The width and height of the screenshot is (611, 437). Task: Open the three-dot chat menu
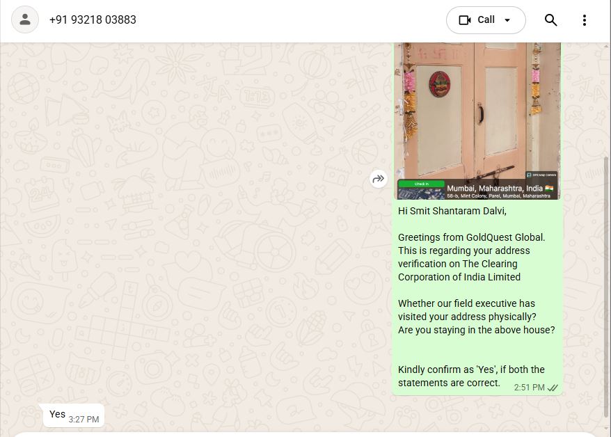(585, 20)
